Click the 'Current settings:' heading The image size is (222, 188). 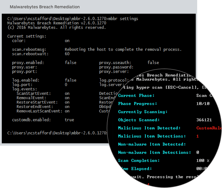(27, 36)
